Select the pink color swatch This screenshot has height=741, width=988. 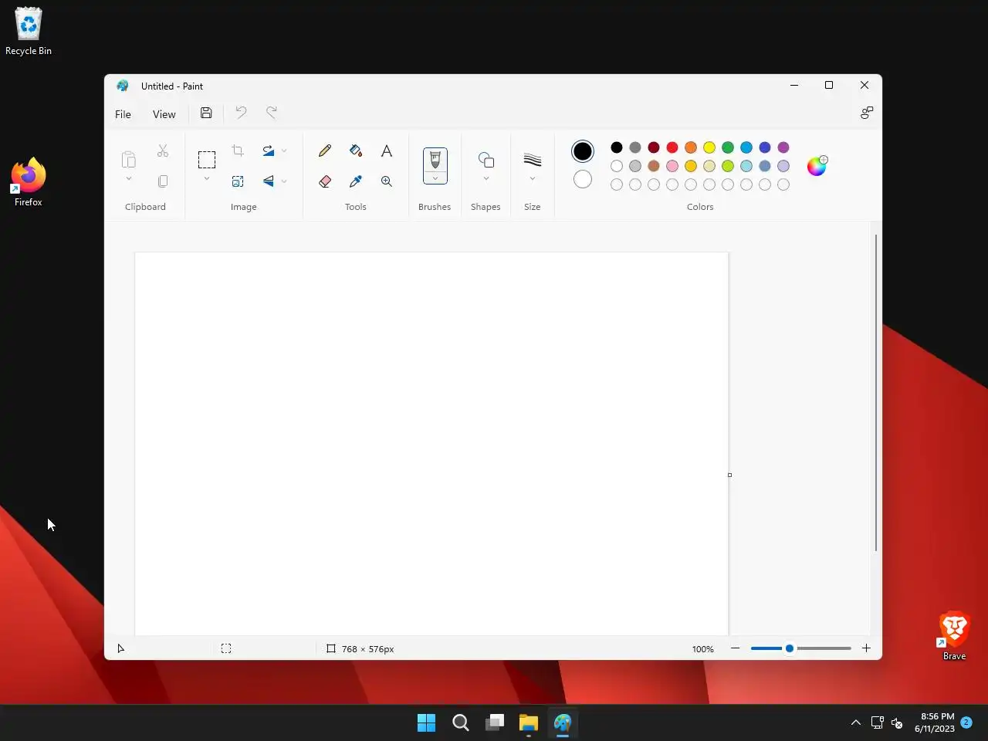[672, 166]
